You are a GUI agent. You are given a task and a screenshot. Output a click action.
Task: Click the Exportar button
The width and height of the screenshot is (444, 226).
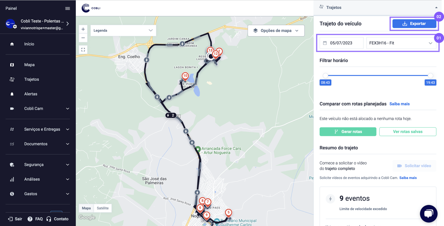414,23
